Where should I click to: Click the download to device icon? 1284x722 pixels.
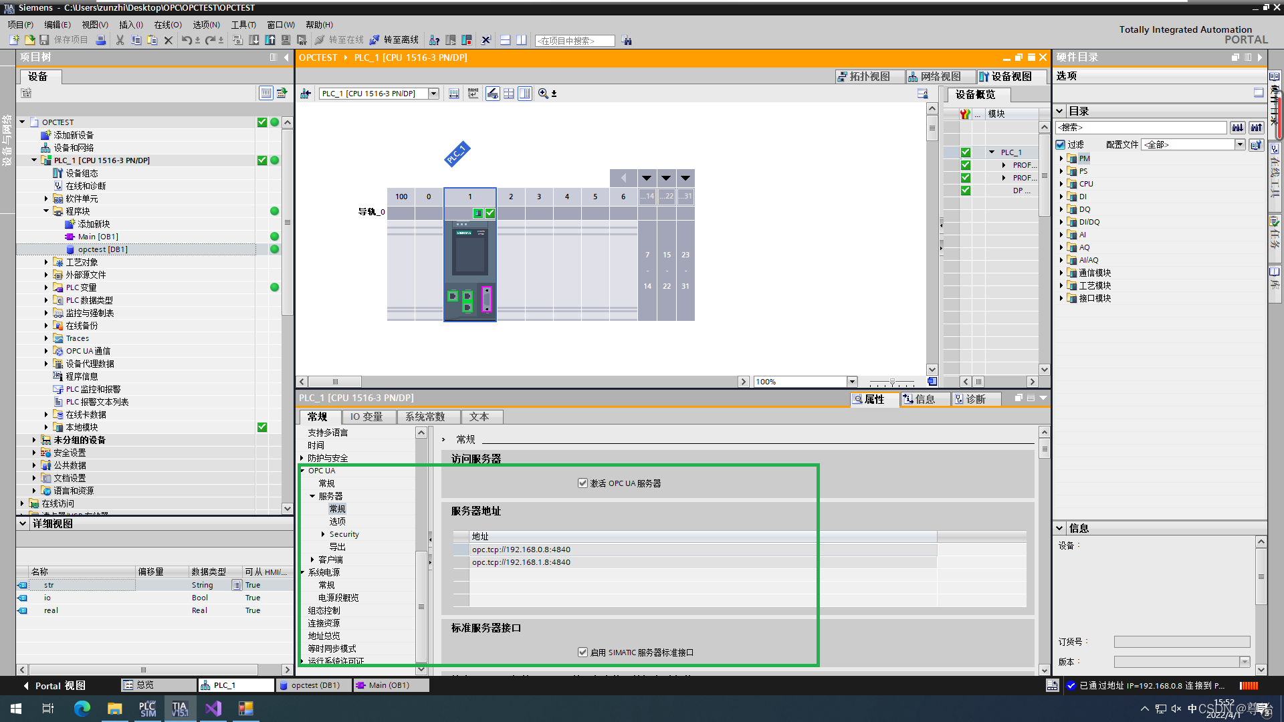click(254, 40)
